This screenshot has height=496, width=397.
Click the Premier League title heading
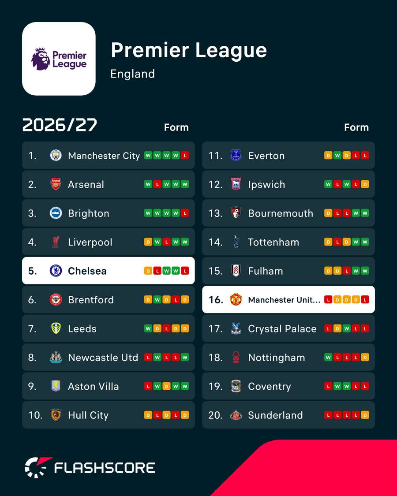coord(189,51)
